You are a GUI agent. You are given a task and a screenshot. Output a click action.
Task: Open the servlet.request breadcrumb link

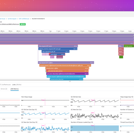(12, 19)
